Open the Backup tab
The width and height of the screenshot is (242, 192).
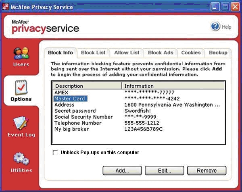click(218, 53)
